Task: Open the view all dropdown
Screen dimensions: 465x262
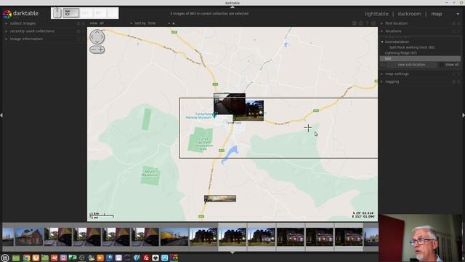Action: click(111, 23)
